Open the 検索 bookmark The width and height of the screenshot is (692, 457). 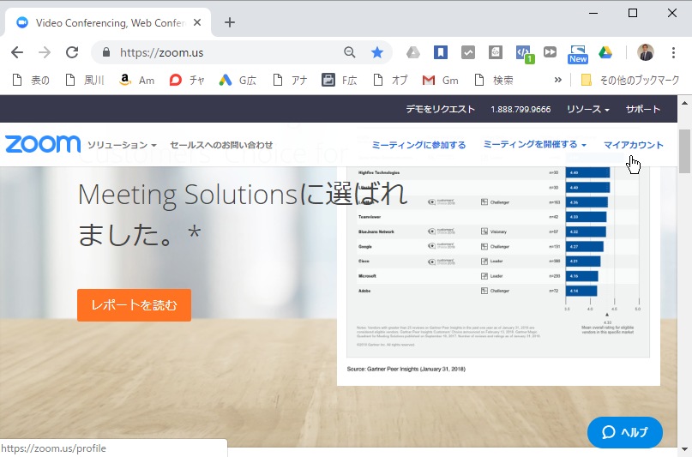pyautogui.click(x=494, y=80)
